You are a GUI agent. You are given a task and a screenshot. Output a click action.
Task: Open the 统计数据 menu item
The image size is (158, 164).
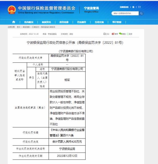(117, 22)
